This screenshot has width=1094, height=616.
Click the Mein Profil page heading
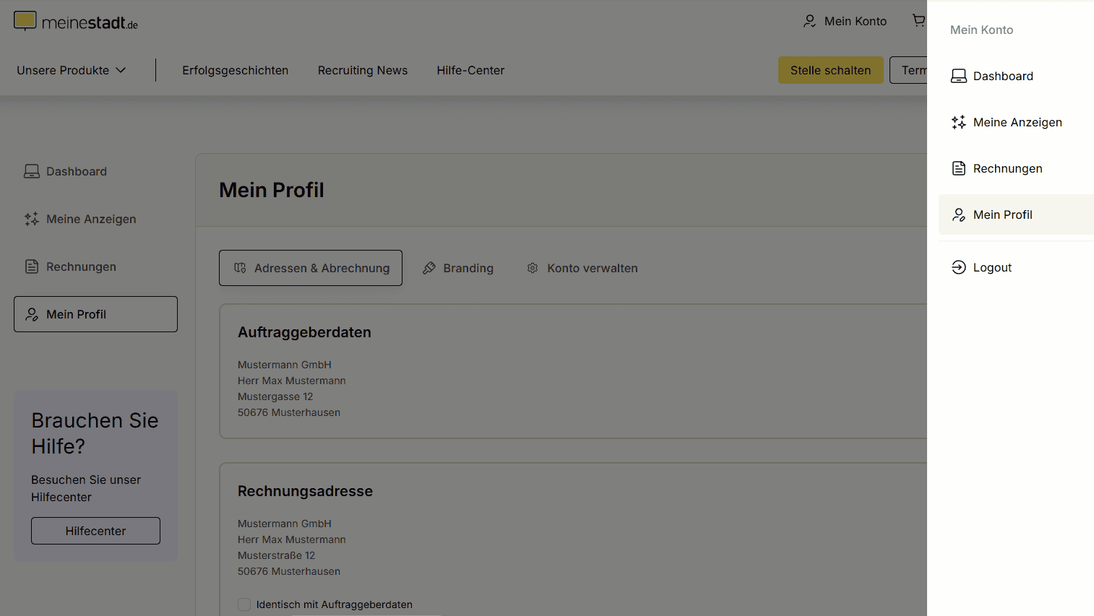click(272, 190)
